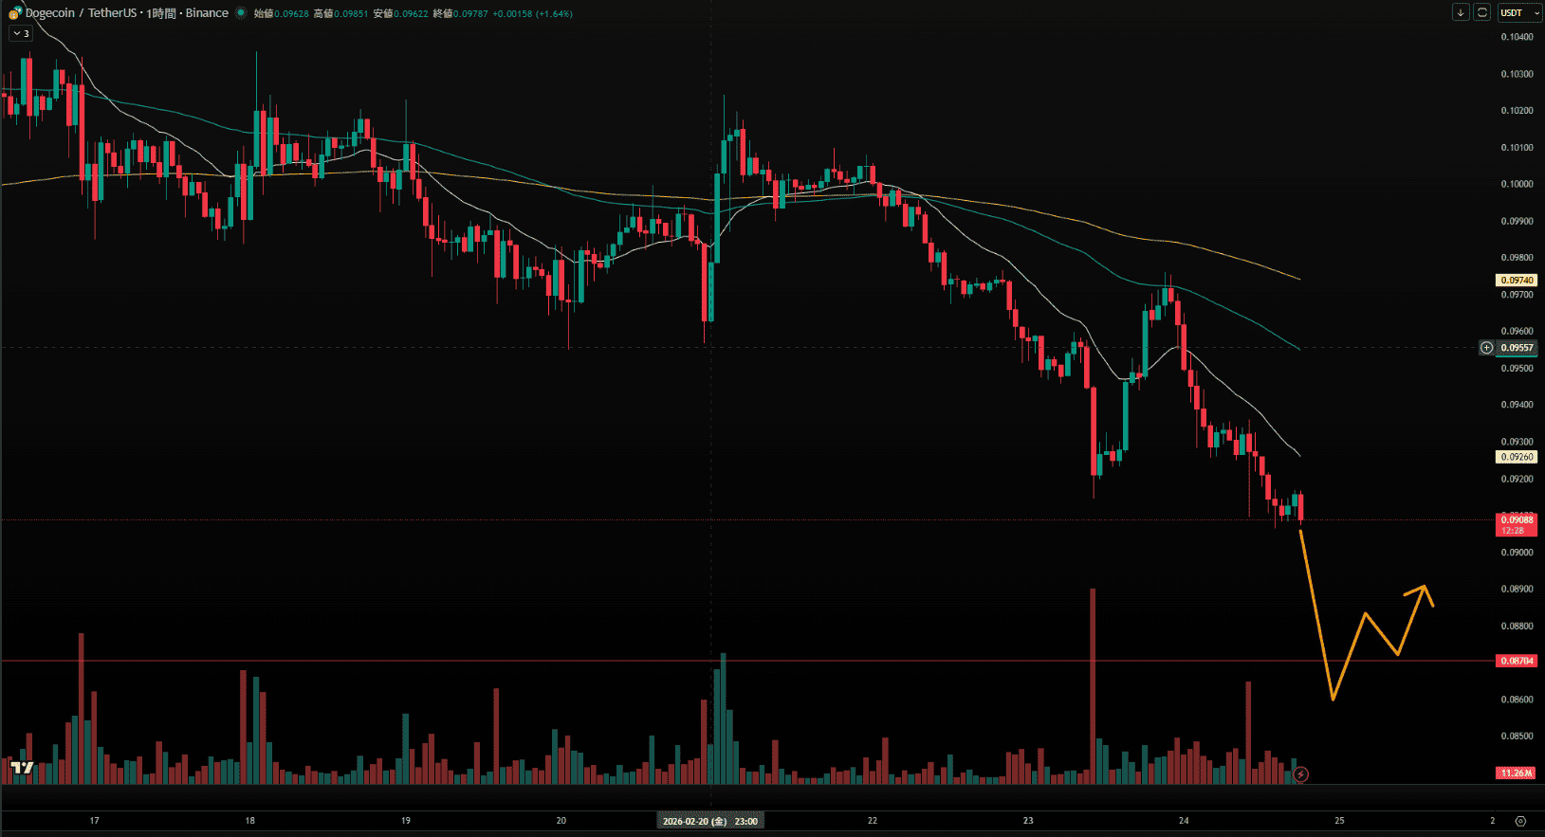Click the 2026-02-20 23:00 time axis label
Screen dimensions: 1545x837
710,821
